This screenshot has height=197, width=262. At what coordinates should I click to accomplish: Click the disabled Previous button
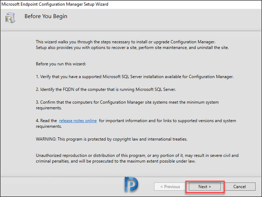click(x=170, y=186)
